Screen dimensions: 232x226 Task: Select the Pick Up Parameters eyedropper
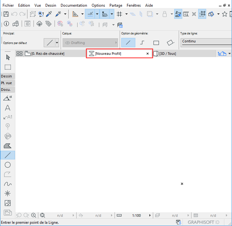pyautogui.click(x=49, y=14)
